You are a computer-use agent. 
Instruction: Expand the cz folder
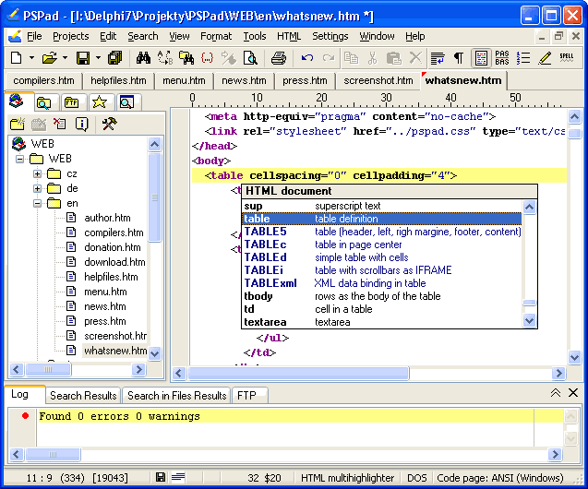37,173
